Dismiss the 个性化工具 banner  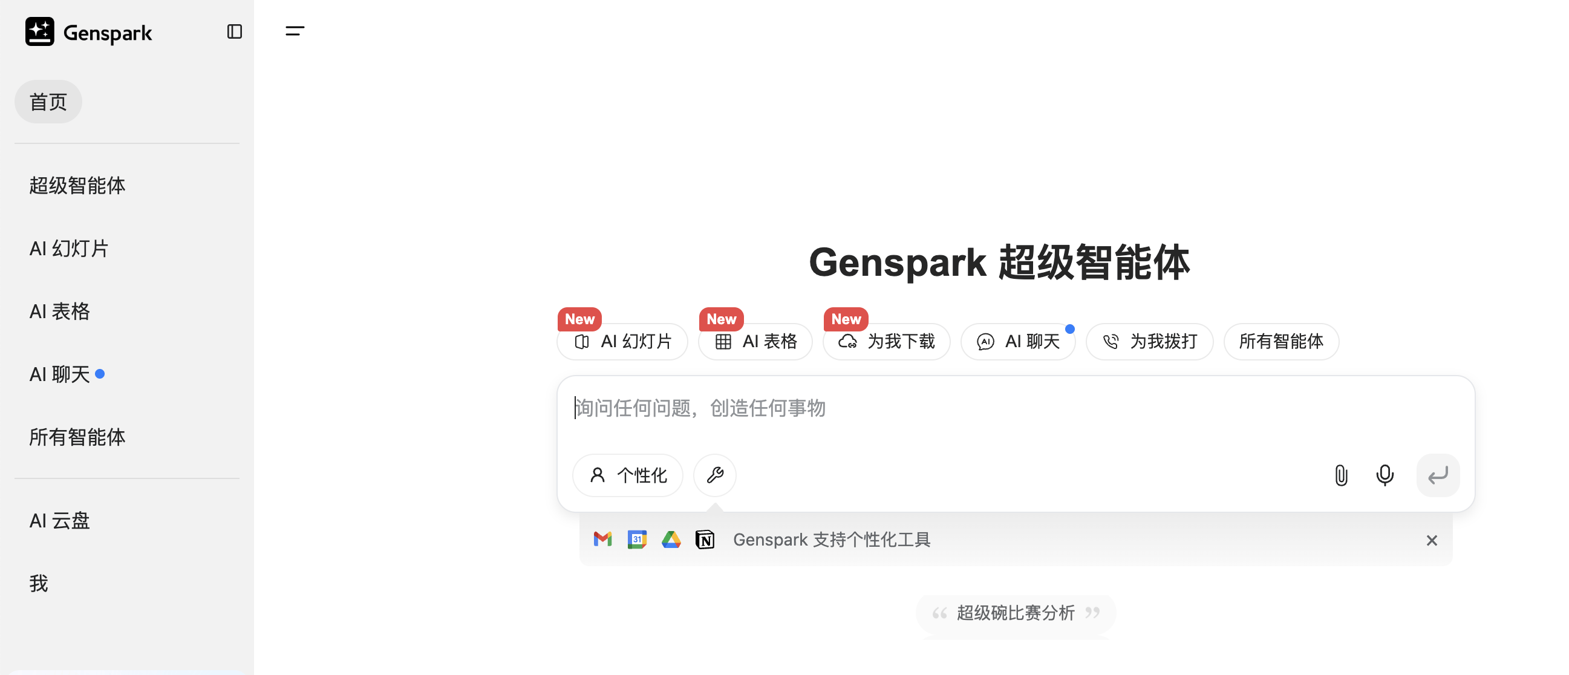coord(1431,540)
